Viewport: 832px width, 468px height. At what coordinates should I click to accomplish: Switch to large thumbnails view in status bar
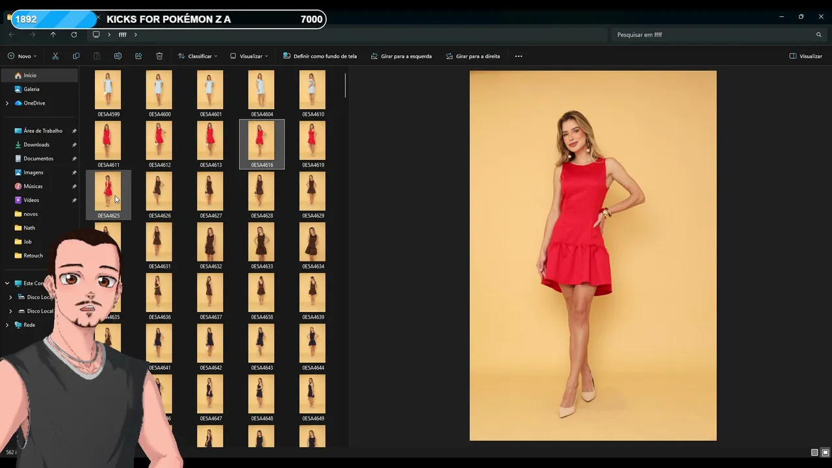[x=825, y=452]
